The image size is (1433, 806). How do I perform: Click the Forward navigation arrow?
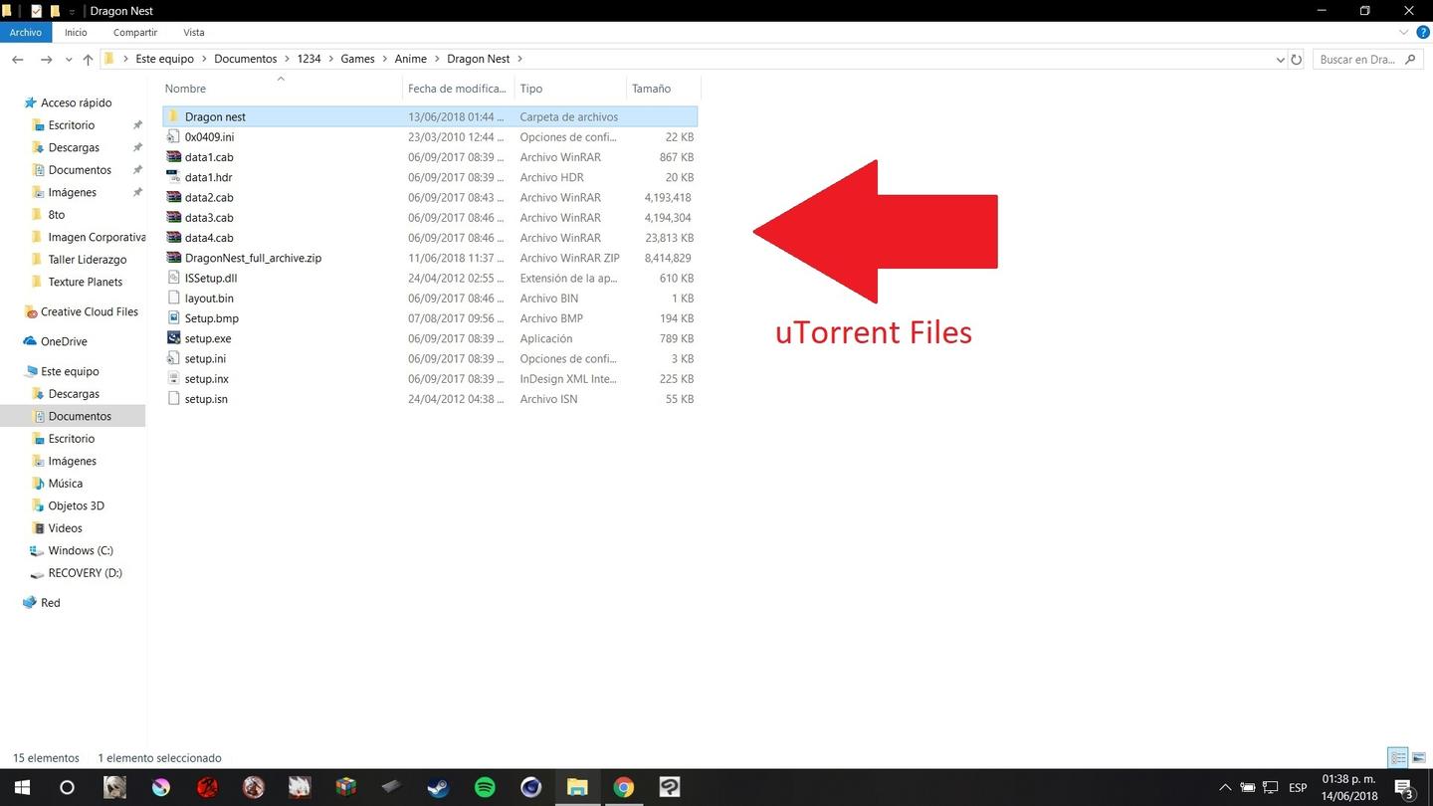tap(46, 60)
